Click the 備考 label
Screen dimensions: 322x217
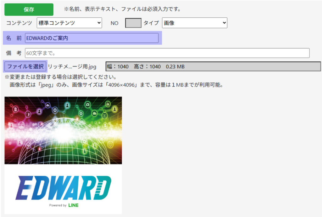tap(14, 53)
